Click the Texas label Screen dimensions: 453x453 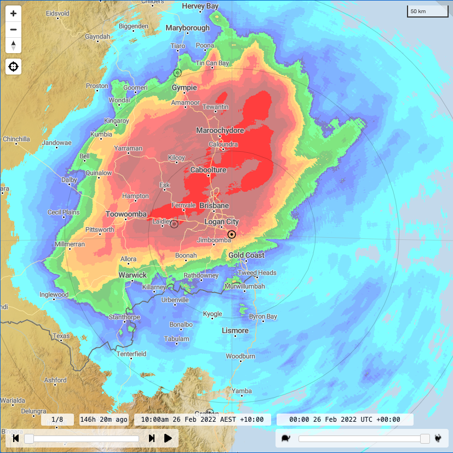(x=61, y=336)
